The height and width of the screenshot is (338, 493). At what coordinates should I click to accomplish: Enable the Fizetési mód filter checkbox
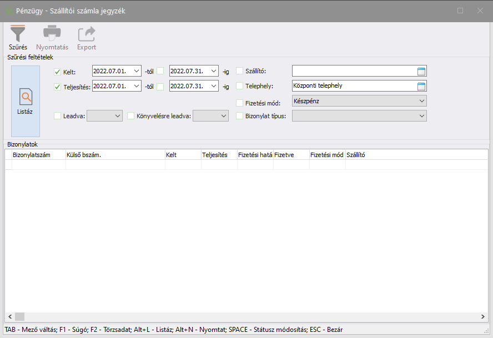pyautogui.click(x=240, y=103)
